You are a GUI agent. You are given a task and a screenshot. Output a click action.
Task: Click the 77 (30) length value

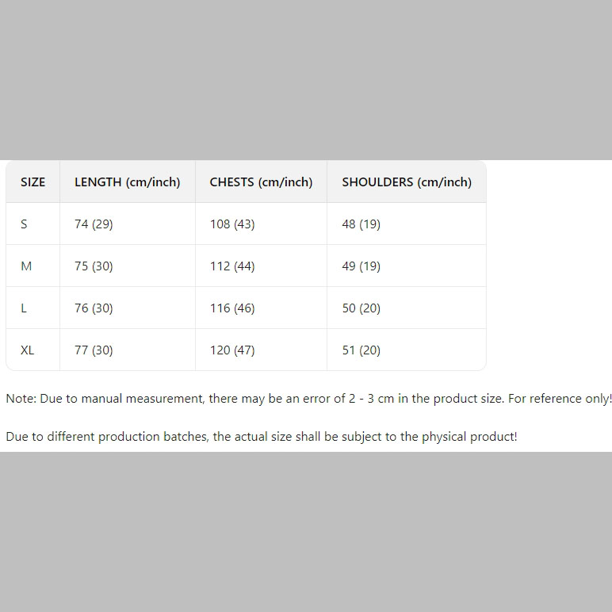click(94, 350)
